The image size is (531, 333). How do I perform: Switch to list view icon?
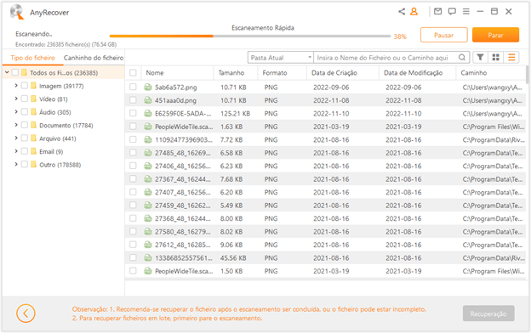tap(511, 58)
